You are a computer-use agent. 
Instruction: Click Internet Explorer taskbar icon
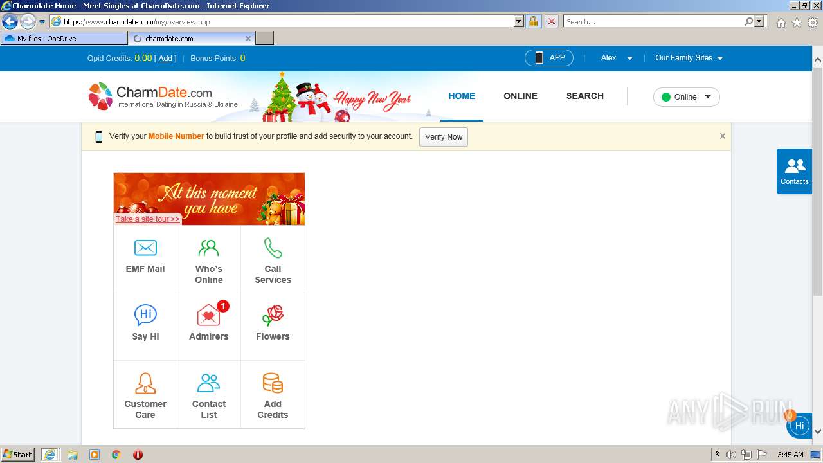tap(50, 455)
